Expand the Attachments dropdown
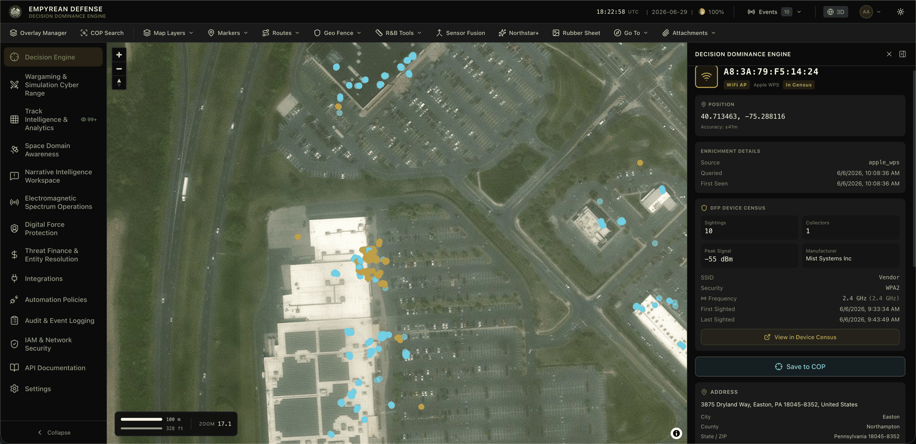 pos(689,33)
